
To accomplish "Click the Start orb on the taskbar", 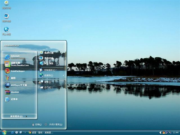I will pyautogui.click(x=4, y=132).
